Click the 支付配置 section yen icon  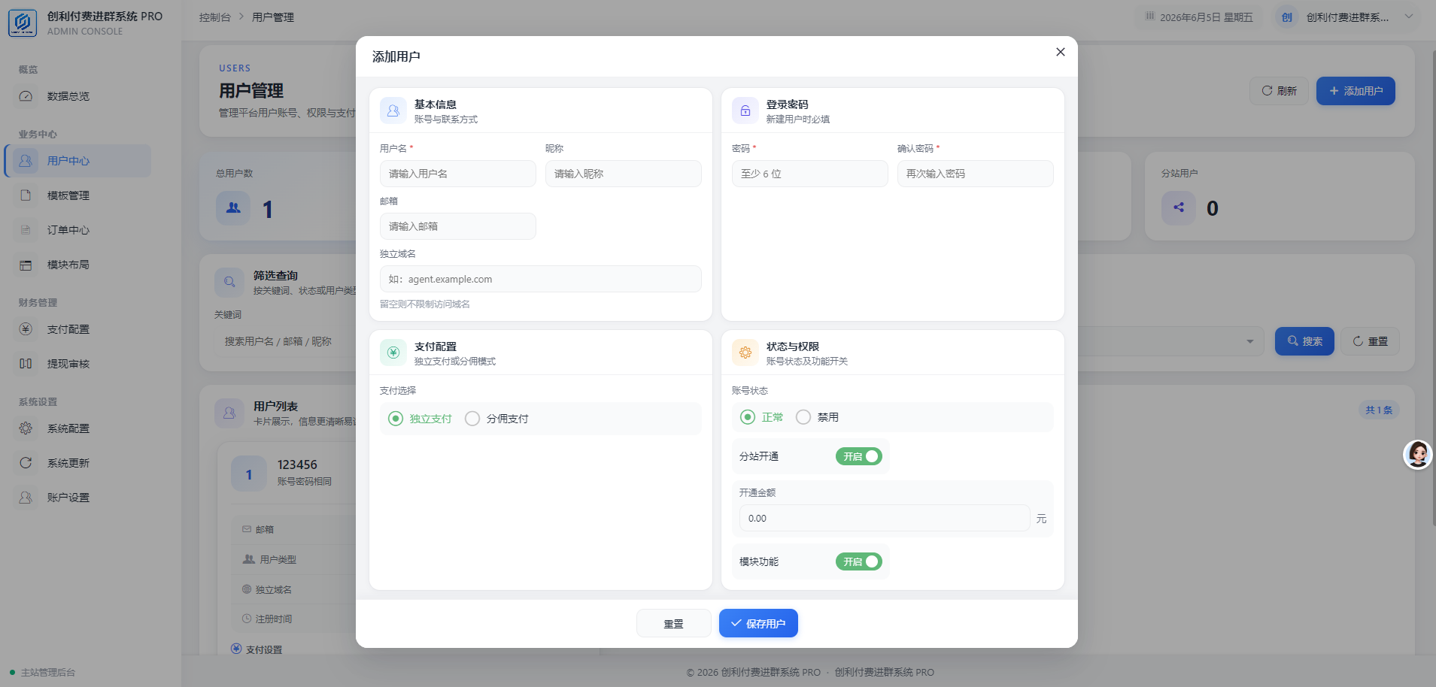pos(393,353)
